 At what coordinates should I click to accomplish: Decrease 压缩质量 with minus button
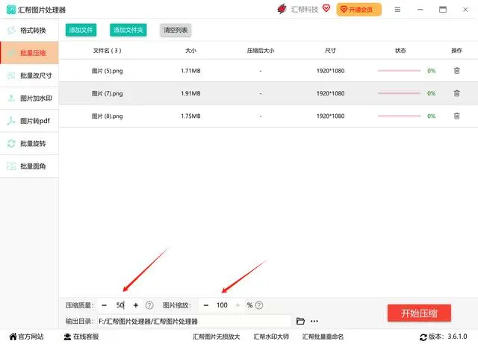click(104, 305)
